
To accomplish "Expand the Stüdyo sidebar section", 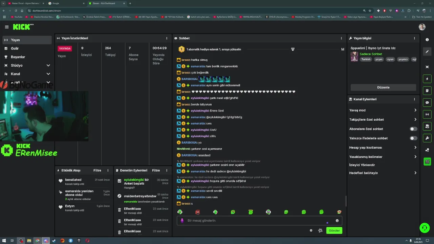I will (x=27, y=65).
